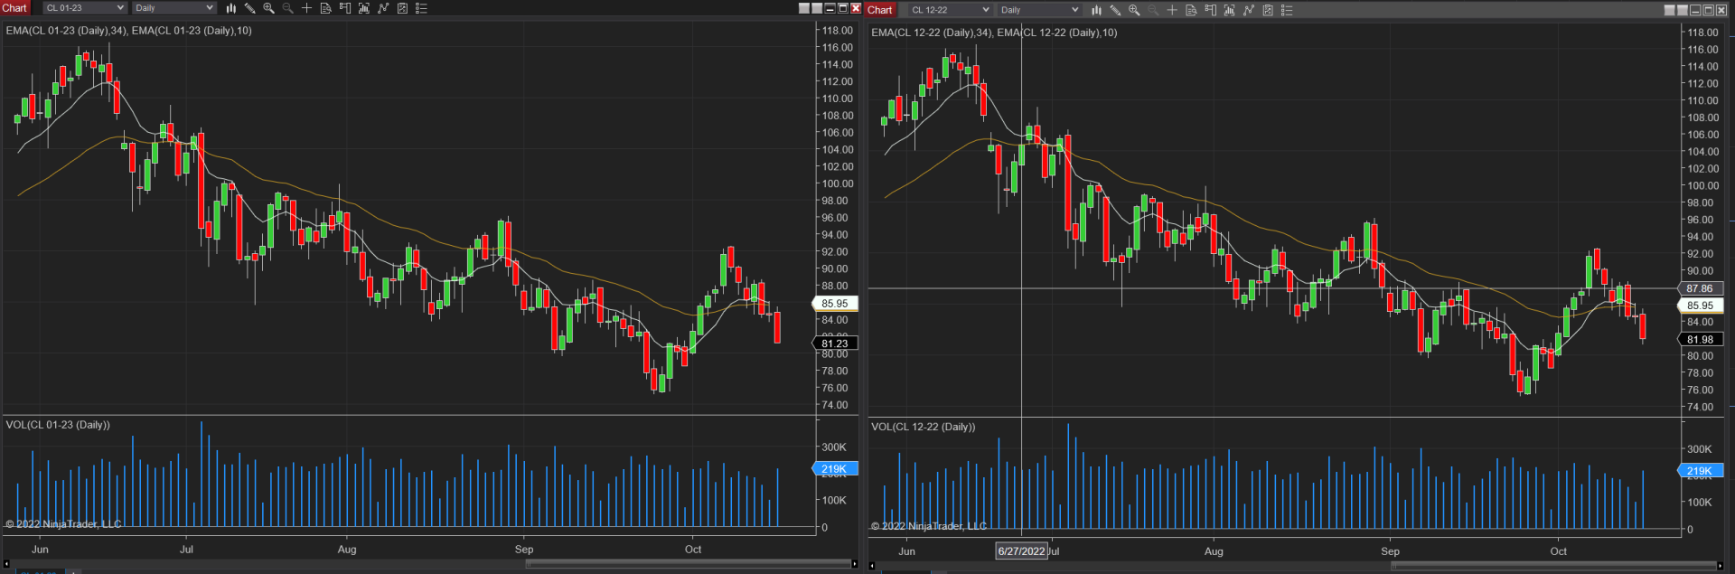Open drawing tools pencil in CL 01-23 chart
Image resolution: width=1735 pixels, height=574 pixels.
click(249, 8)
